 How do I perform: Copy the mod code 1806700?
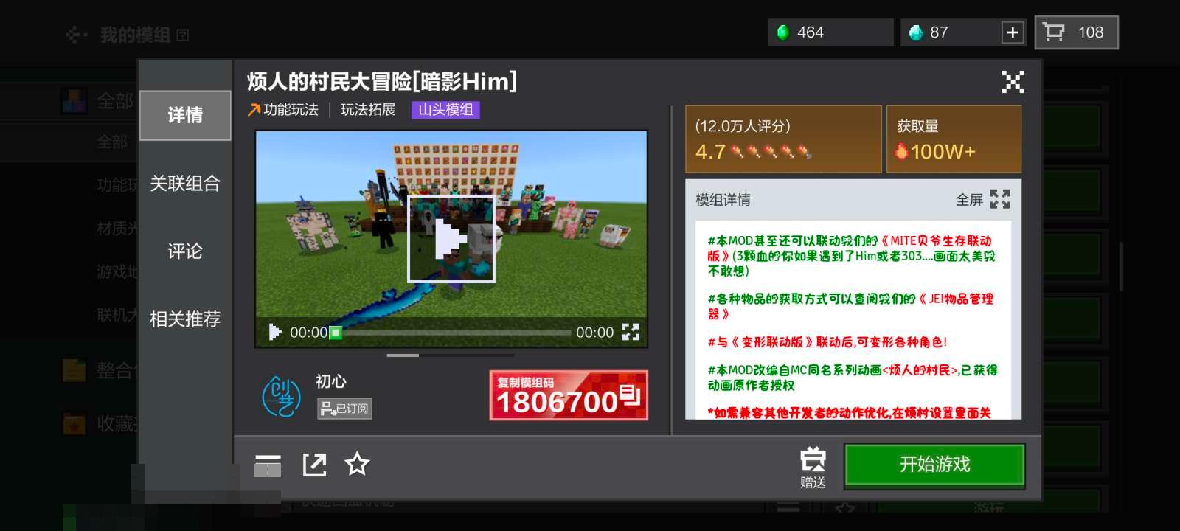[x=569, y=395]
